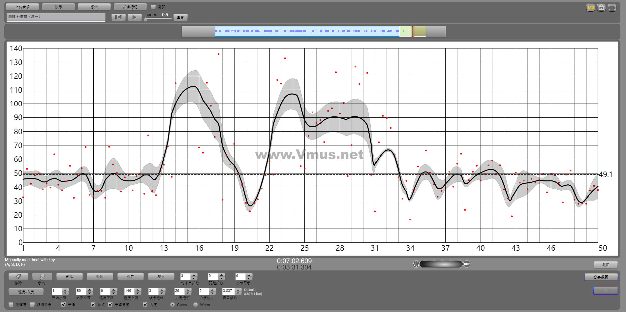Screen dimensions: 626x312
Task: Click the speed slider handle
Action: coord(145,19)
